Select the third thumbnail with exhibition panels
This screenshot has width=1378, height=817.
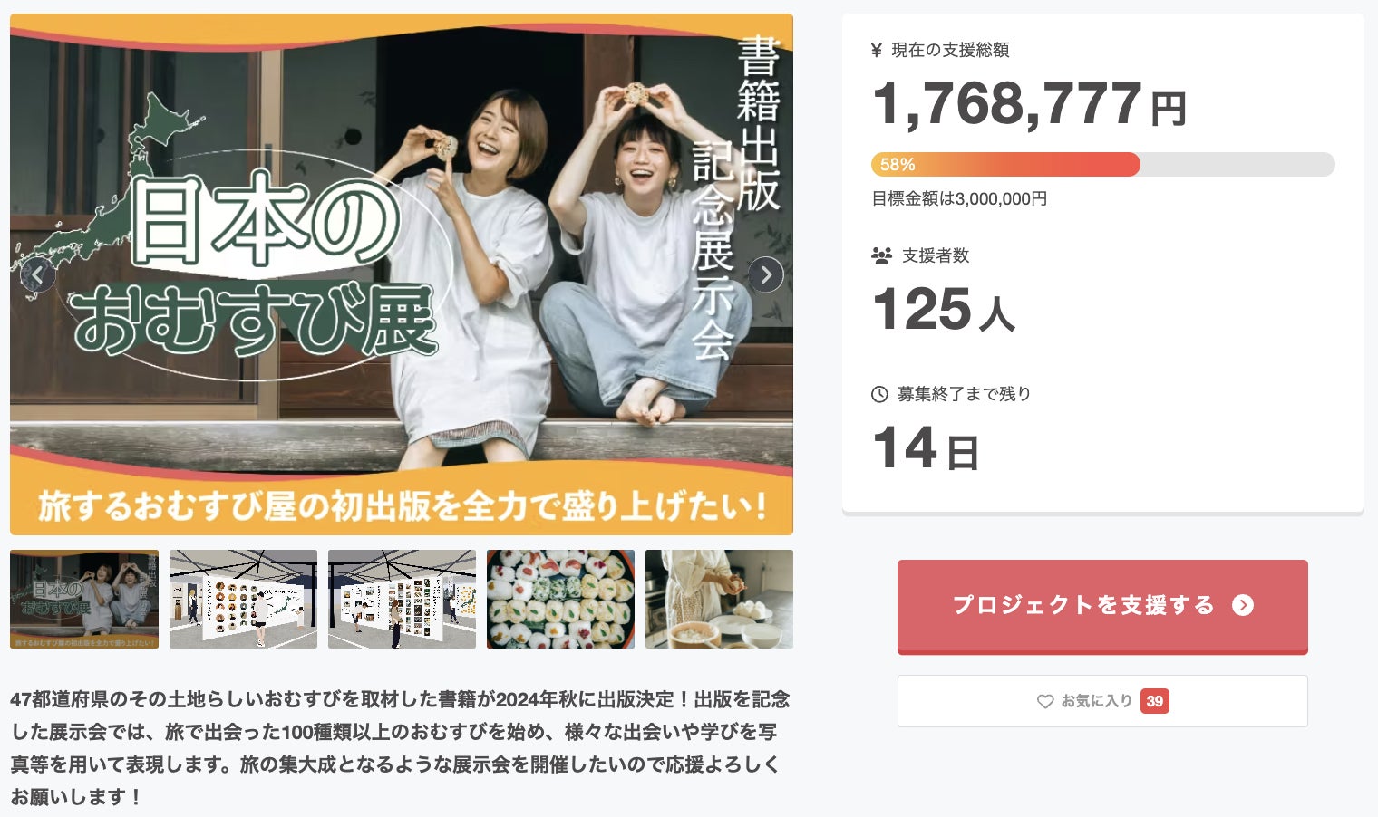pos(402,599)
